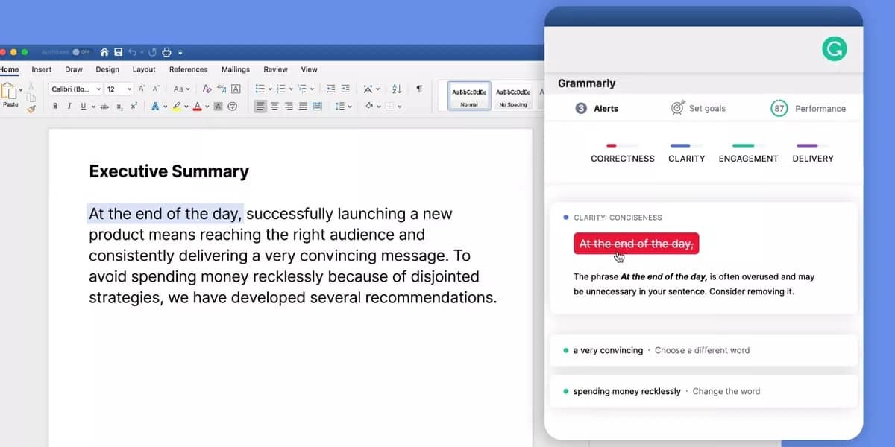Toggle Superscript formatting
Screen dimensions: 895x447
[x=134, y=106]
